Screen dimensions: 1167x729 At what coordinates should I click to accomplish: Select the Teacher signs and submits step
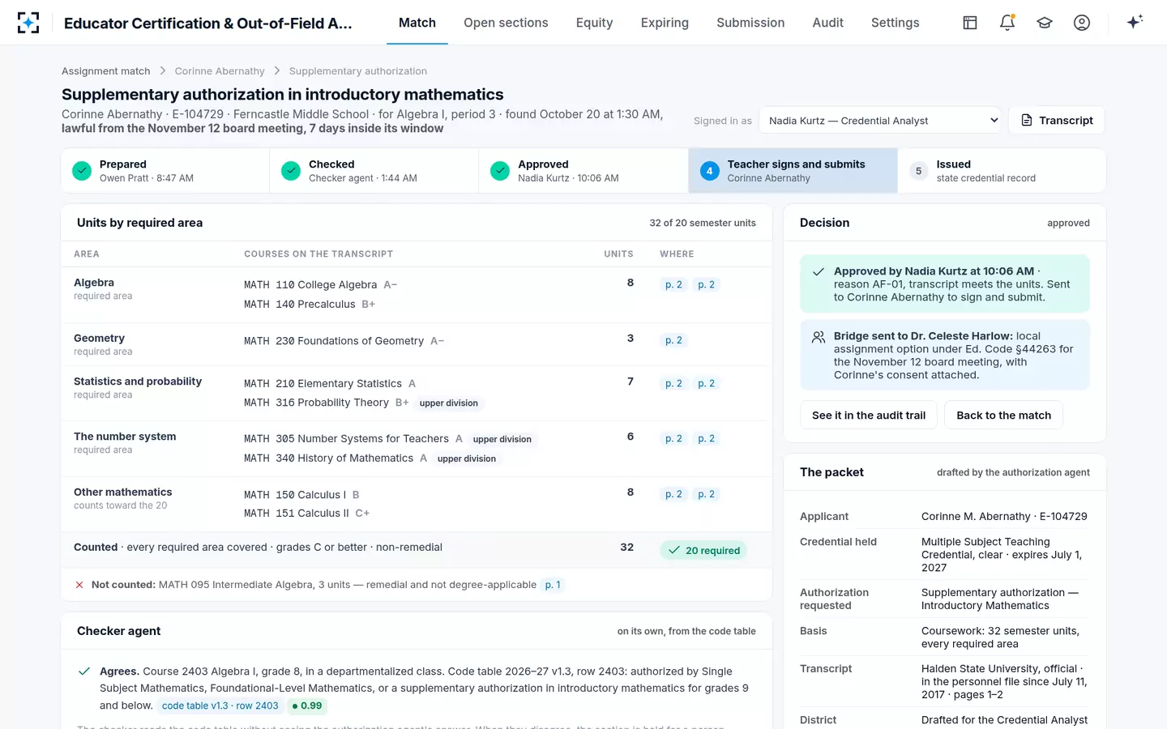pyautogui.click(x=793, y=171)
